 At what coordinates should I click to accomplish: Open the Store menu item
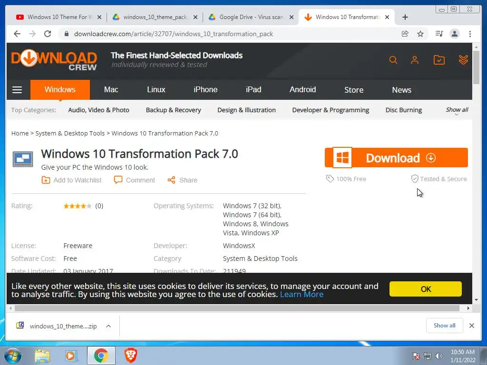click(354, 90)
